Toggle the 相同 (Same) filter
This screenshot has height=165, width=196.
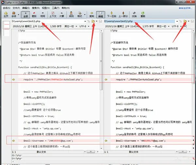(x=42, y=14)
